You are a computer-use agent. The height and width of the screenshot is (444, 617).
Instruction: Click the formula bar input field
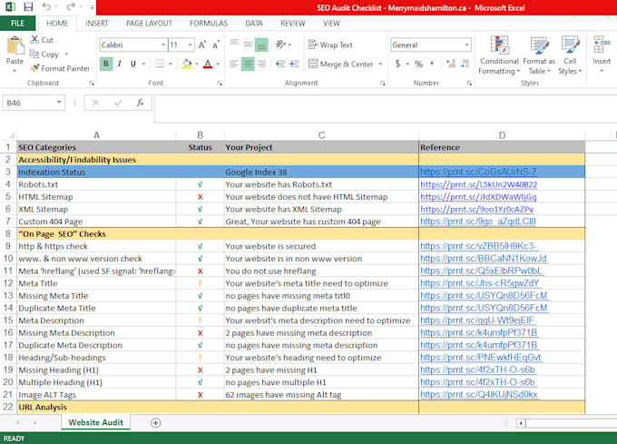coord(386,108)
